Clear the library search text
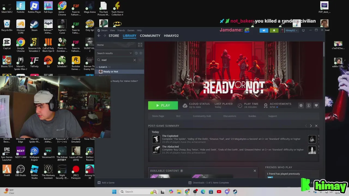349x196 pixels. (135, 60)
